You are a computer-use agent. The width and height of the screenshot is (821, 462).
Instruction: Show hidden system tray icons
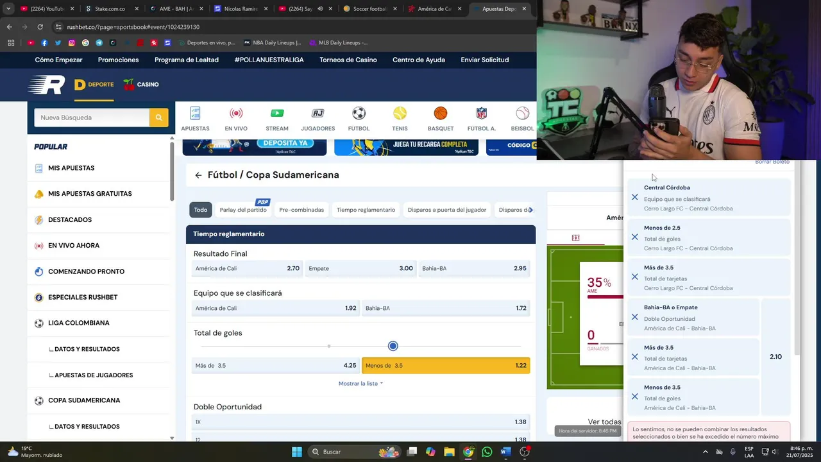[706, 452]
